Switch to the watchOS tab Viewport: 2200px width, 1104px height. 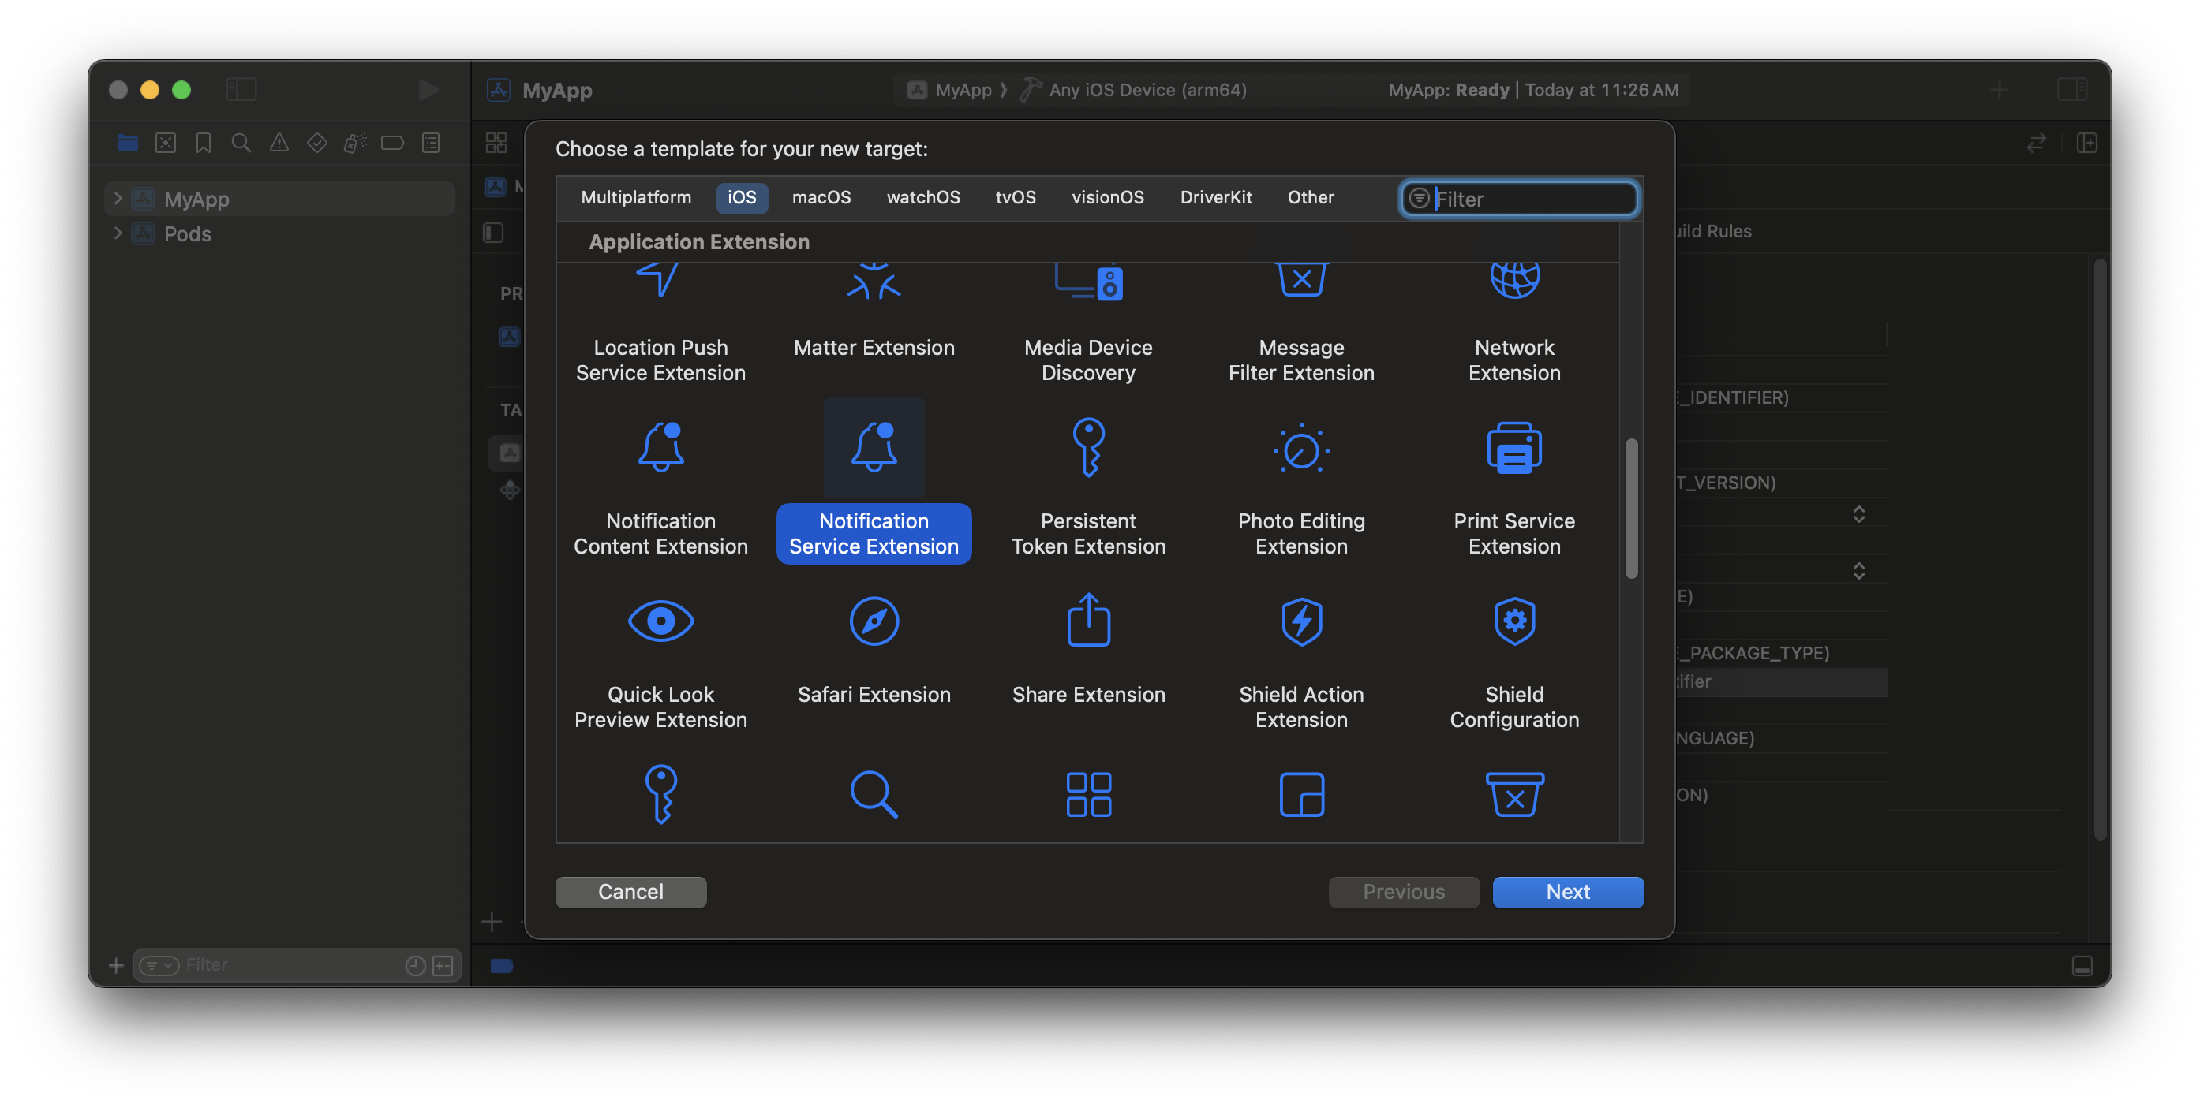pyautogui.click(x=922, y=197)
